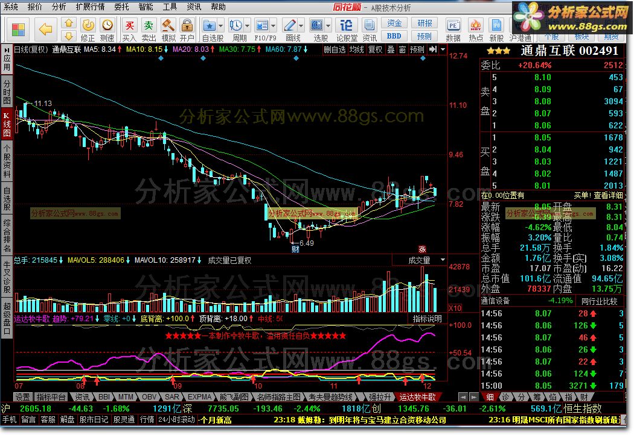The width and height of the screenshot is (634, 435).
Task: Click the 热点 HOT flame icon
Action: [476, 25]
